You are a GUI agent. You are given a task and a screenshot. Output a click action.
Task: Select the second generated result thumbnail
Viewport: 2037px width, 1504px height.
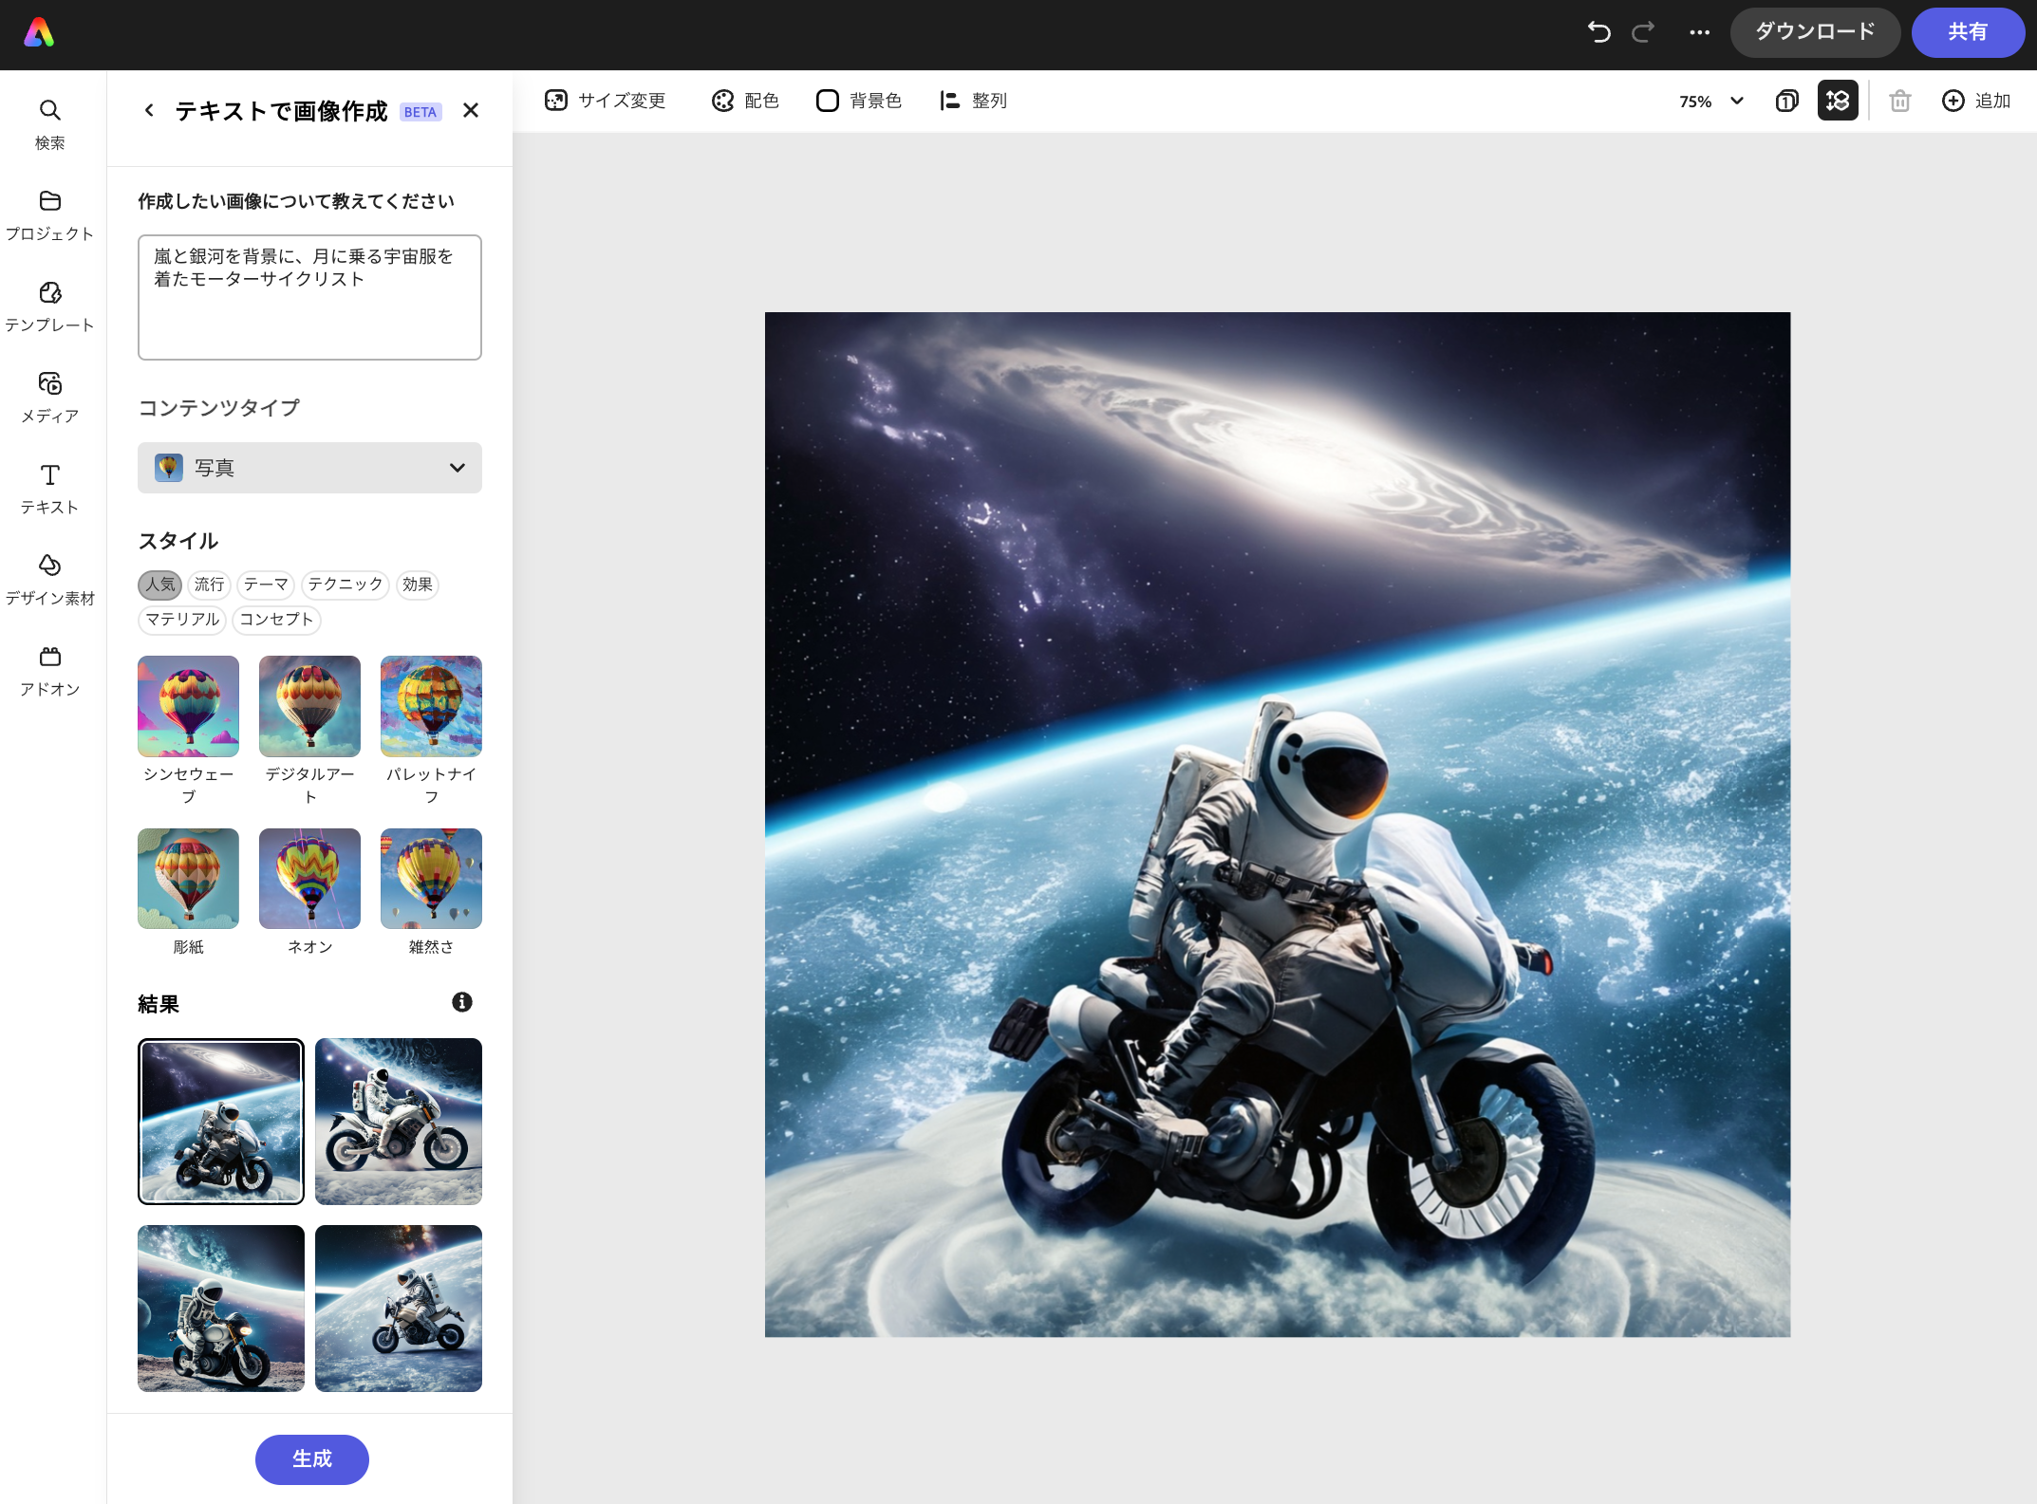pos(398,1122)
